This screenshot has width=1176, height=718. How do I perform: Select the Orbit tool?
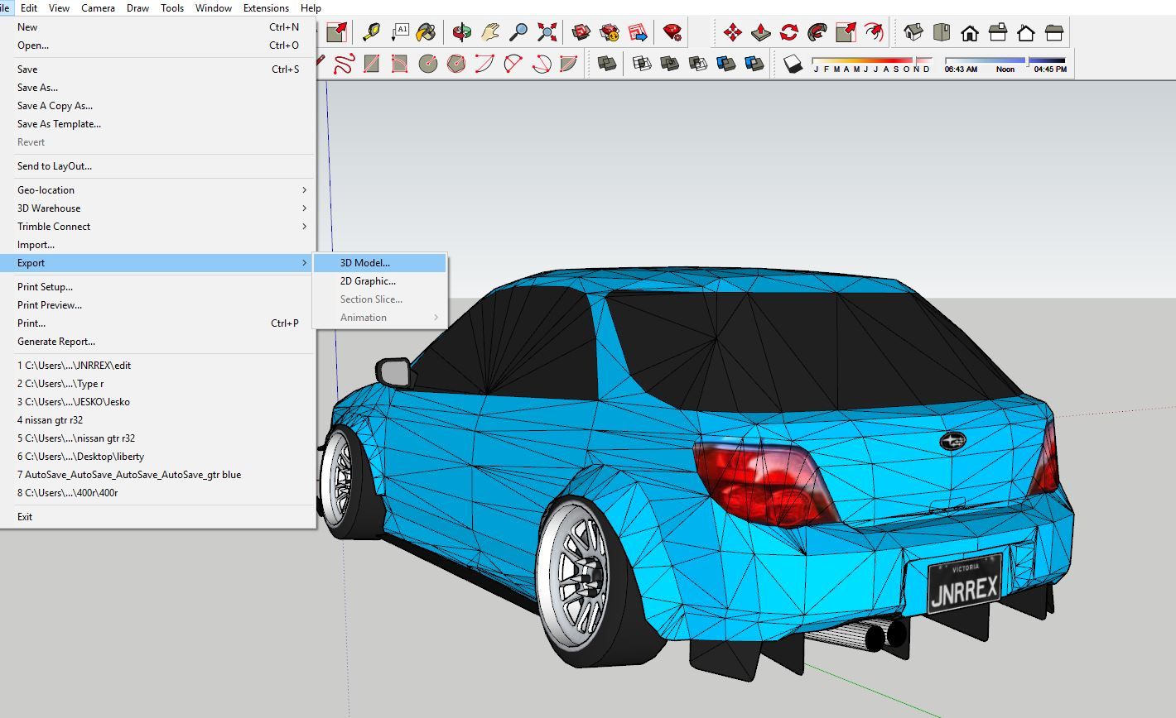[463, 33]
